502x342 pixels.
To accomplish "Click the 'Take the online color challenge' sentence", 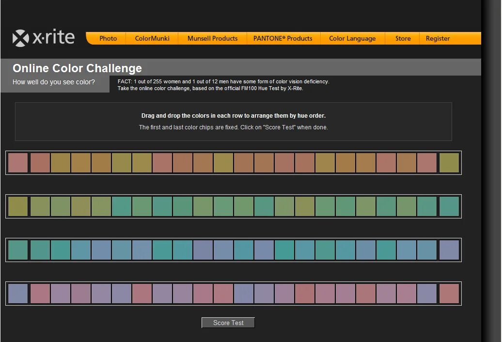I will click(210, 88).
